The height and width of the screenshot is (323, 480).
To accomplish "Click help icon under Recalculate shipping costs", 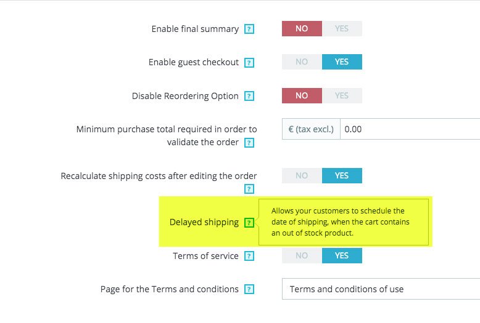I will pyautogui.click(x=249, y=189).
